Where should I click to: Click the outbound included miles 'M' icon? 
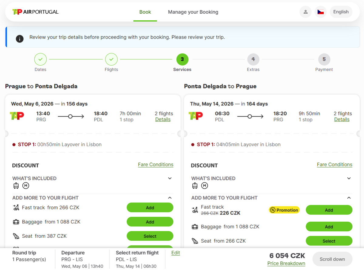(x=26, y=186)
